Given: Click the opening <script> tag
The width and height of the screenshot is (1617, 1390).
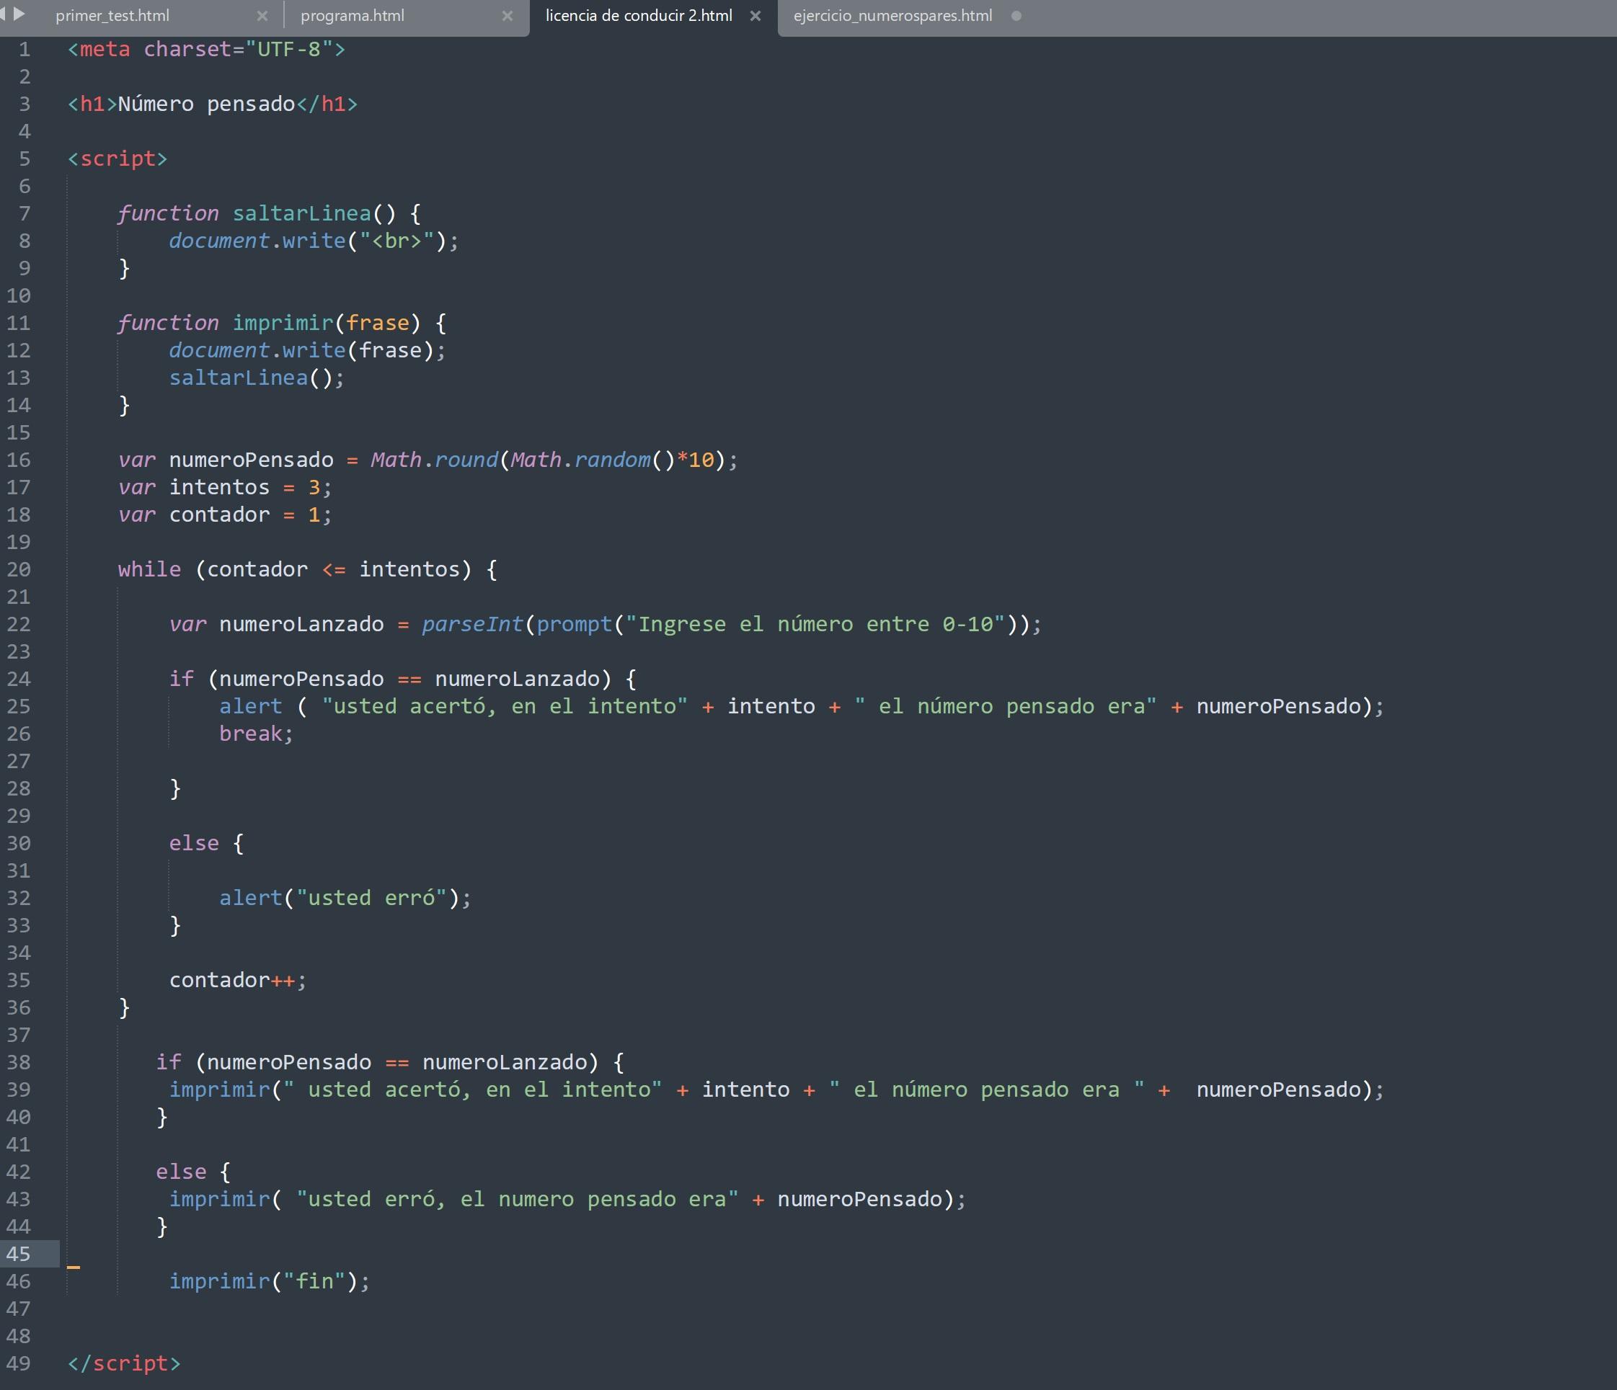Looking at the screenshot, I should pos(118,159).
